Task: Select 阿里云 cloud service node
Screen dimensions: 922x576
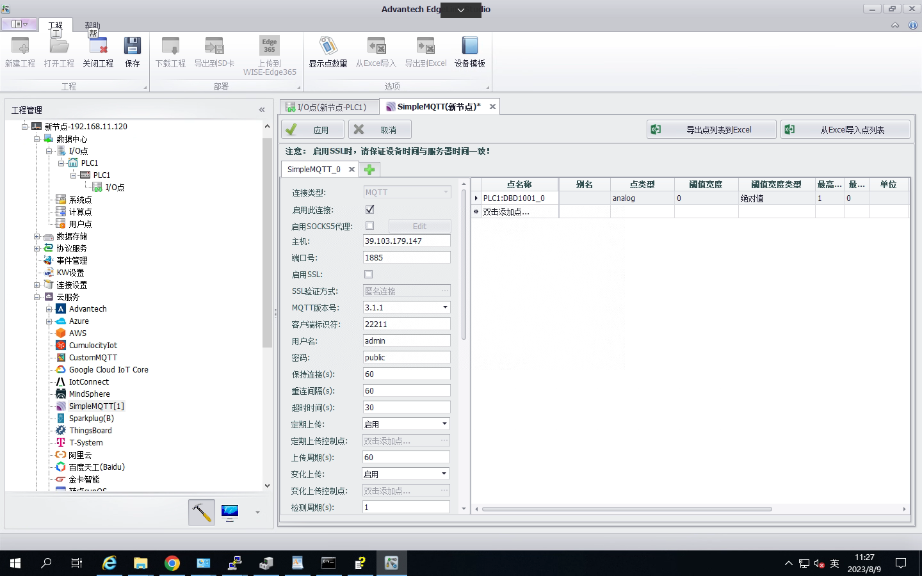Action: (80, 454)
